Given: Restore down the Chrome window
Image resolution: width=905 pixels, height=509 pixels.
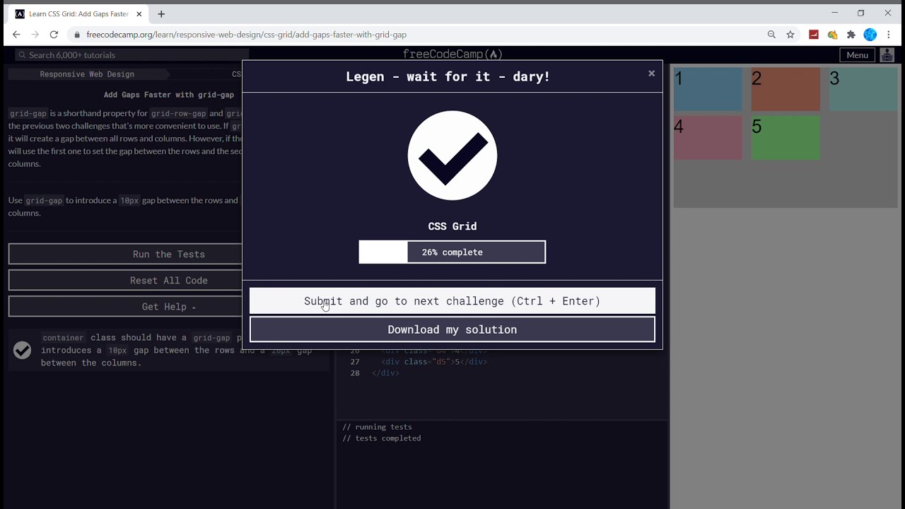Looking at the screenshot, I should (x=860, y=13).
